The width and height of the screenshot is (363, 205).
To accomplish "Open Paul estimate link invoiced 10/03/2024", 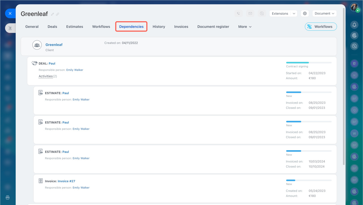I will [66, 152].
